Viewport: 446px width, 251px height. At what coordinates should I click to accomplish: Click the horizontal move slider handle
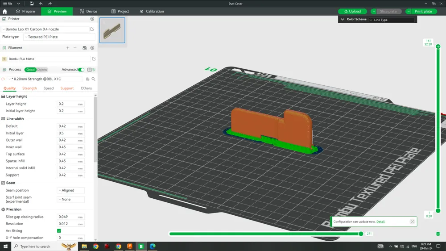[x=361, y=234]
